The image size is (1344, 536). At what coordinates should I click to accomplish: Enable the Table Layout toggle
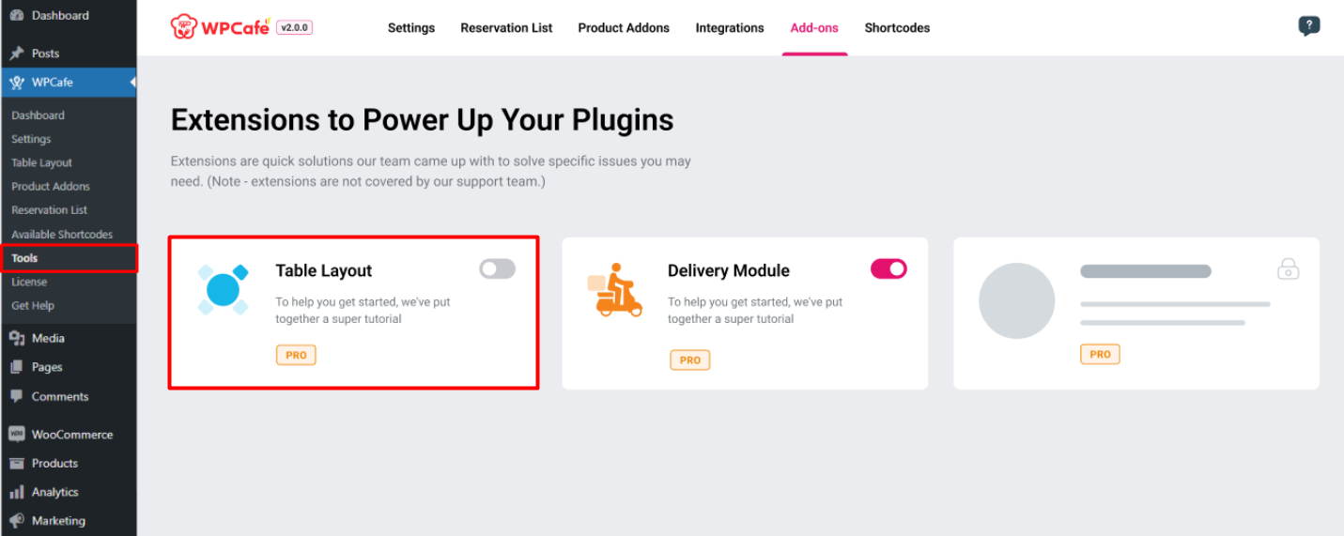497,269
